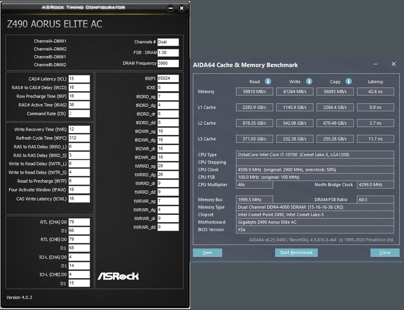The width and height of the screenshot is (404, 310).
Task: Click the DRAM Frequency field
Action: [x=168, y=63]
